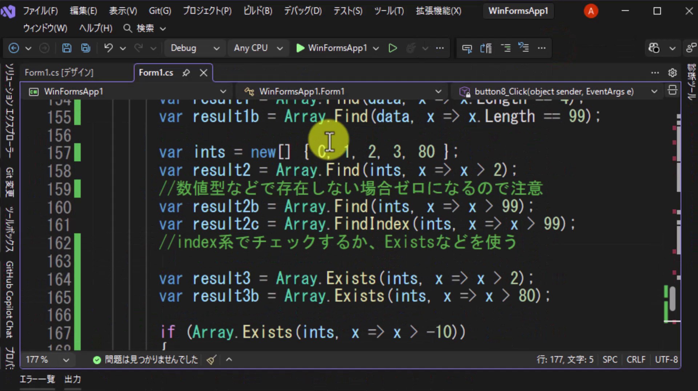This screenshot has height=391, width=698.
Task: Click the navigate backward arrow icon
Action: point(14,48)
